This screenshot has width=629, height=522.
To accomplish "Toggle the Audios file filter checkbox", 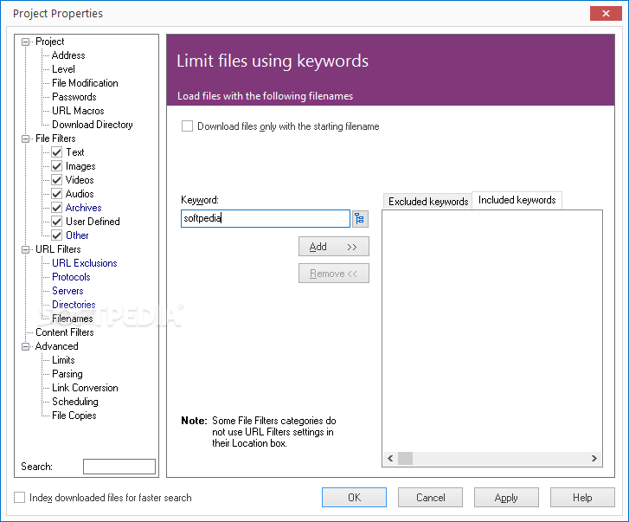I will pyautogui.click(x=57, y=194).
